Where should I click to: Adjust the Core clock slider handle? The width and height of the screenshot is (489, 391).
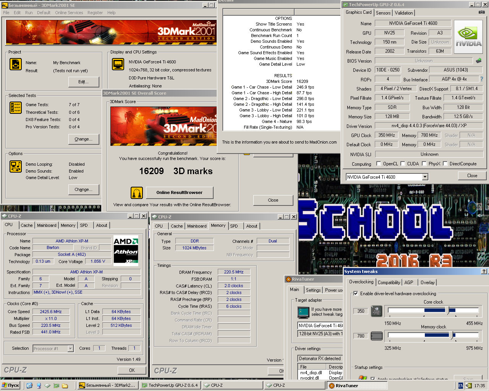(448, 310)
